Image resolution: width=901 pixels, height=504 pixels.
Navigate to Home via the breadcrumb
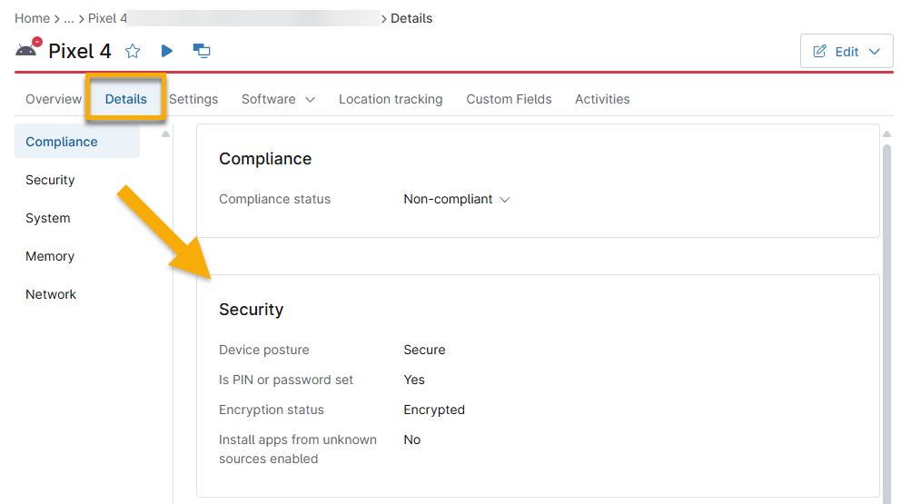tap(32, 18)
